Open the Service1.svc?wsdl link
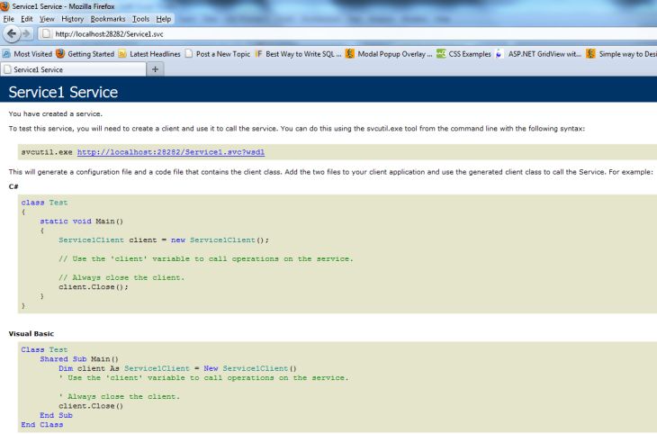Viewport: 657px width, 434px height. pyautogui.click(x=170, y=152)
